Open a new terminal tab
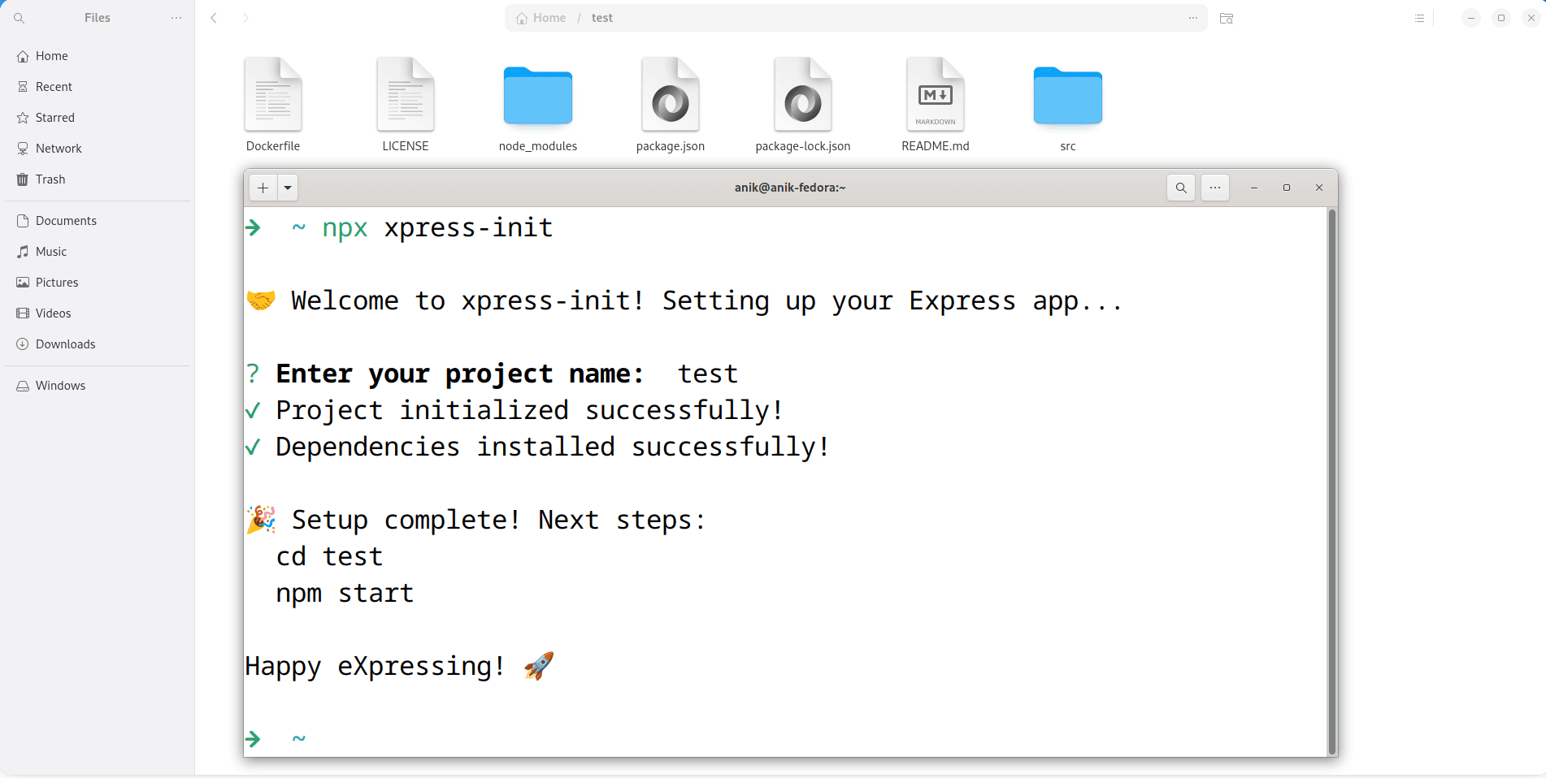Screen dimensions: 1546x778 (263, 188)
